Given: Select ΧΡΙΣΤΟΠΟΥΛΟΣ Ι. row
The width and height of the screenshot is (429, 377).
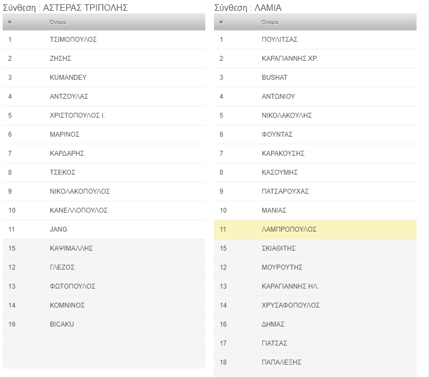Looking at the screenshot, I should [x=77, y=116].
